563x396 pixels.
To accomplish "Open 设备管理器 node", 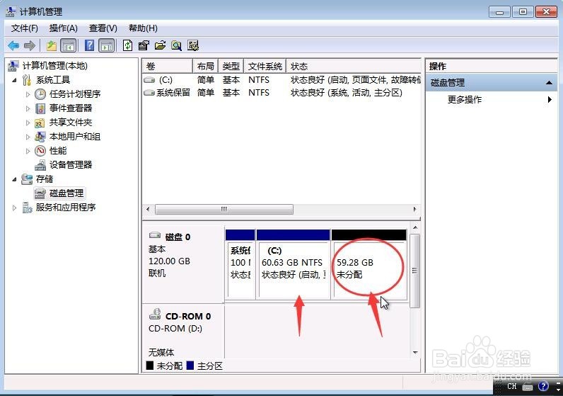I will (71, 165).
